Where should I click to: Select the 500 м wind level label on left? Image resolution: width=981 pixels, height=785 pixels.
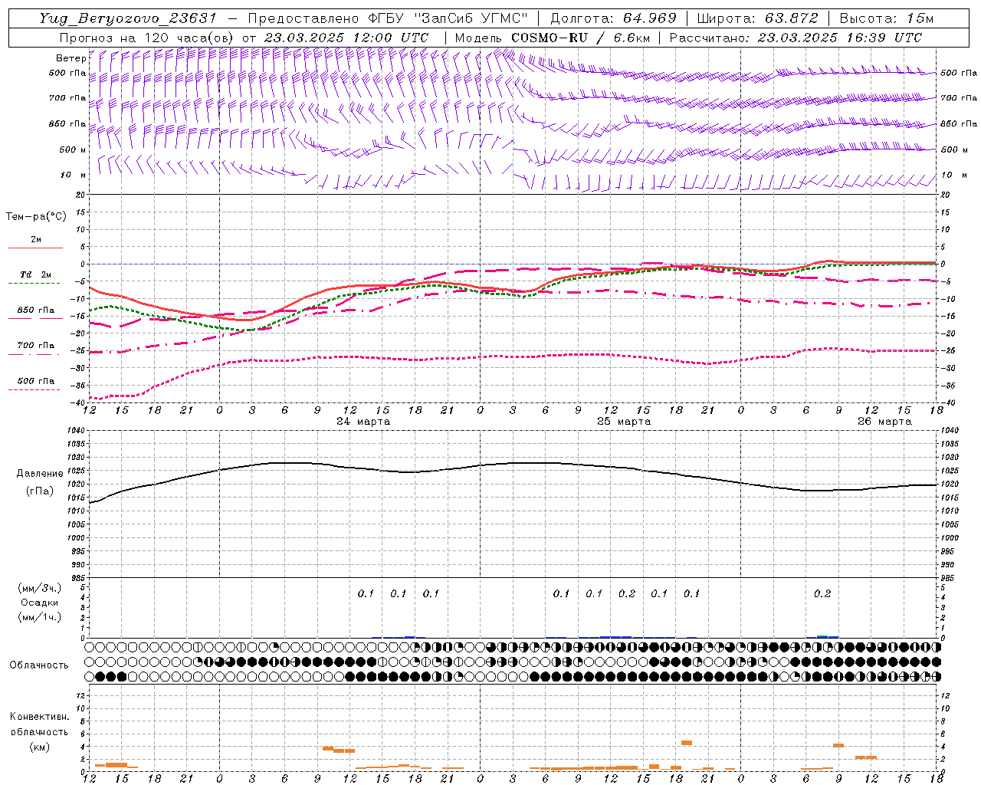[x=72, y=149]
